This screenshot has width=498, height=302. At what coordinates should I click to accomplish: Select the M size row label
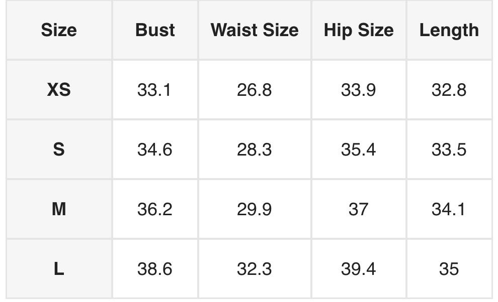click(x=59, y=209)
